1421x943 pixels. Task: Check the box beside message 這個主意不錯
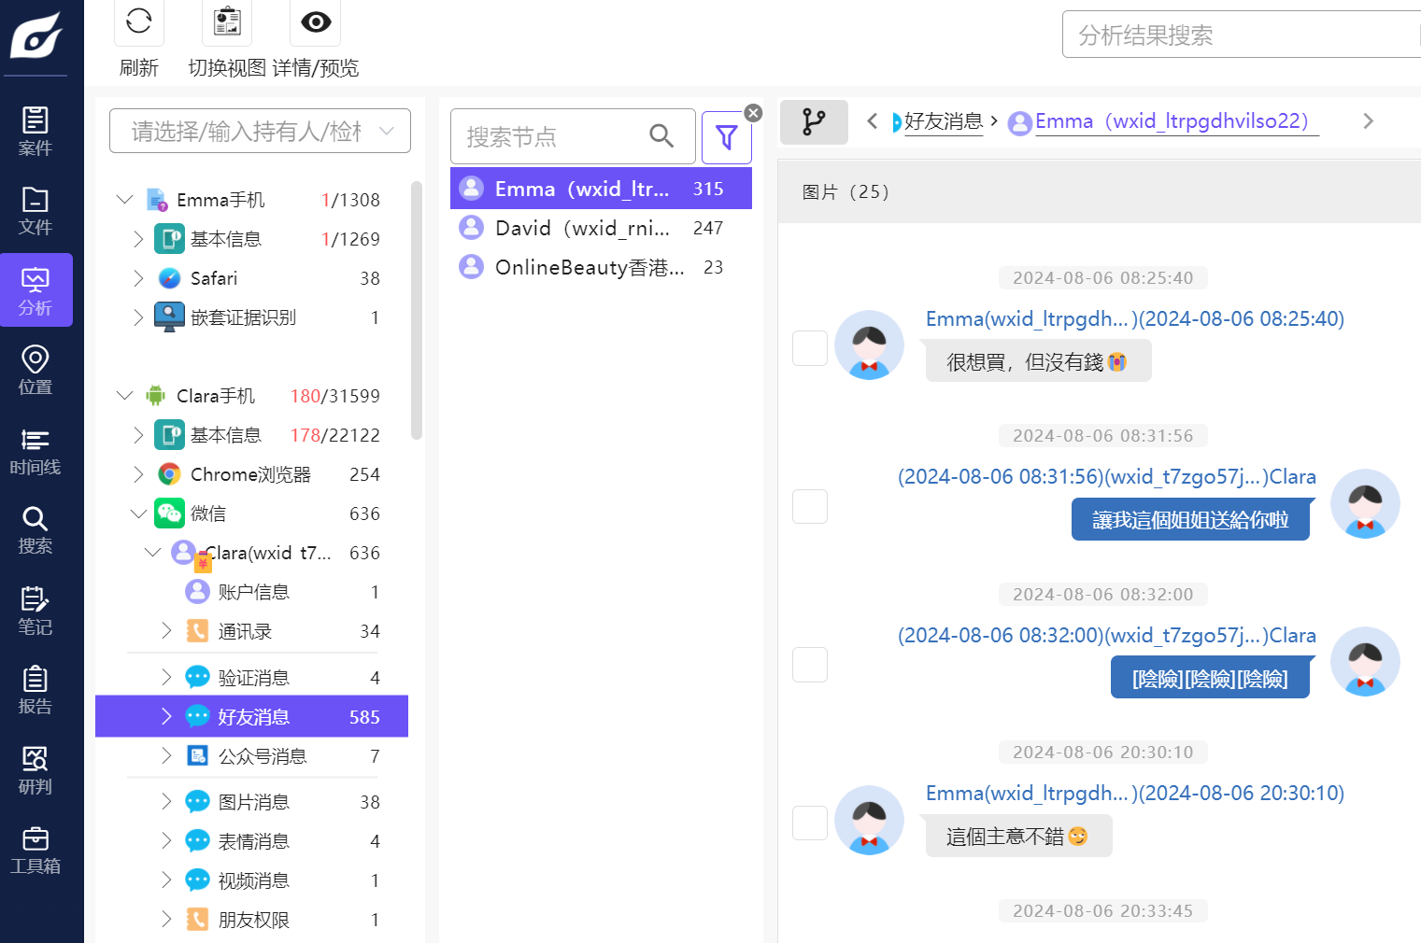click(x=809, y=823)
